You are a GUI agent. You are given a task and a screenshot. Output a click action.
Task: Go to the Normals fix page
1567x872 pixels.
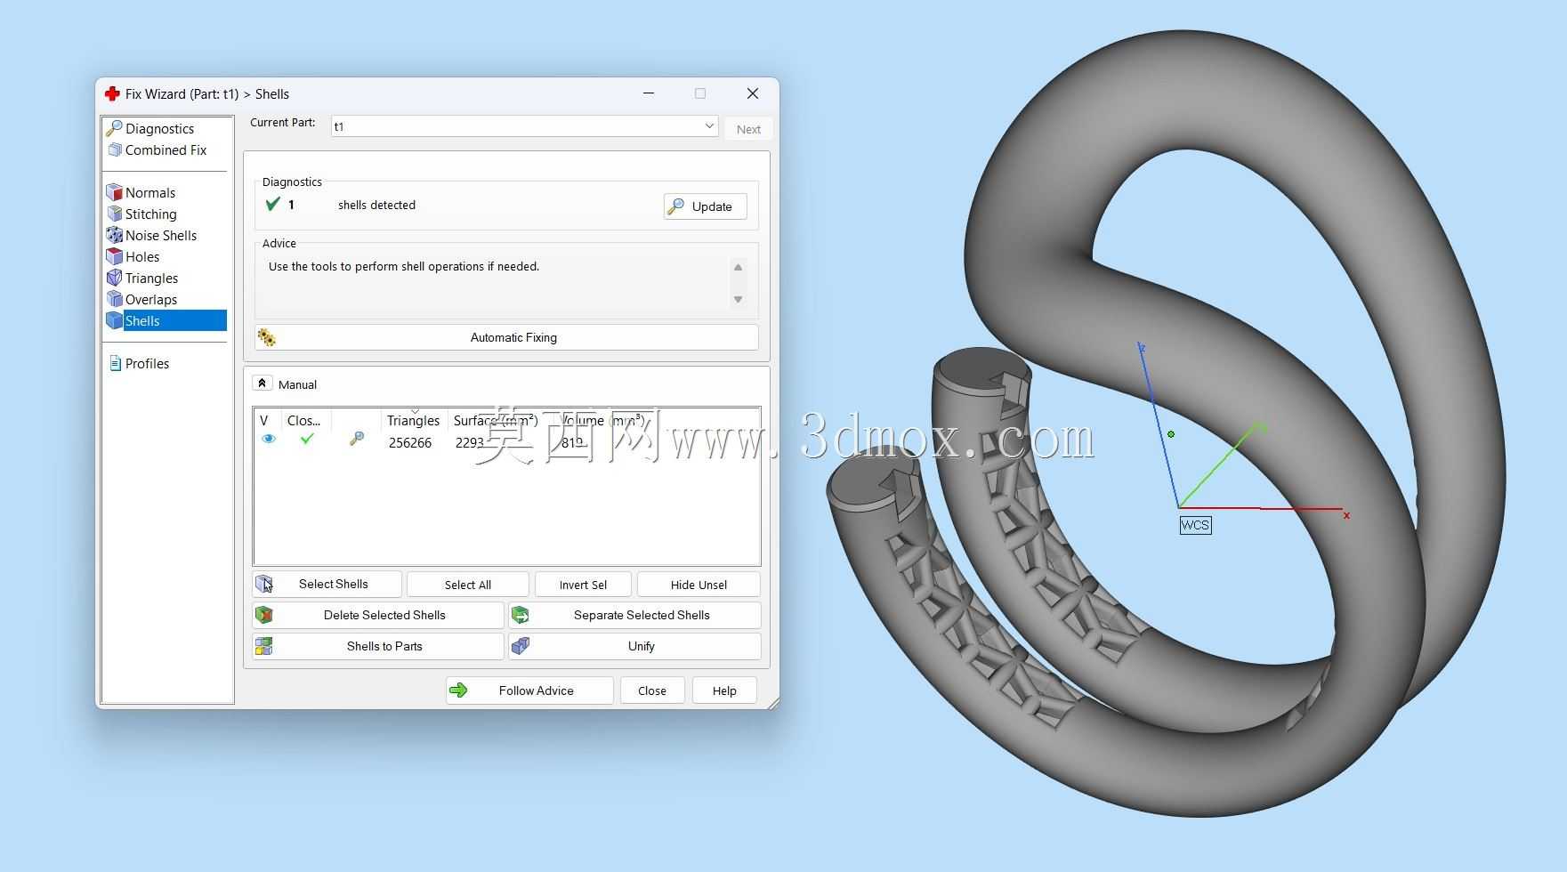point(149,193)
